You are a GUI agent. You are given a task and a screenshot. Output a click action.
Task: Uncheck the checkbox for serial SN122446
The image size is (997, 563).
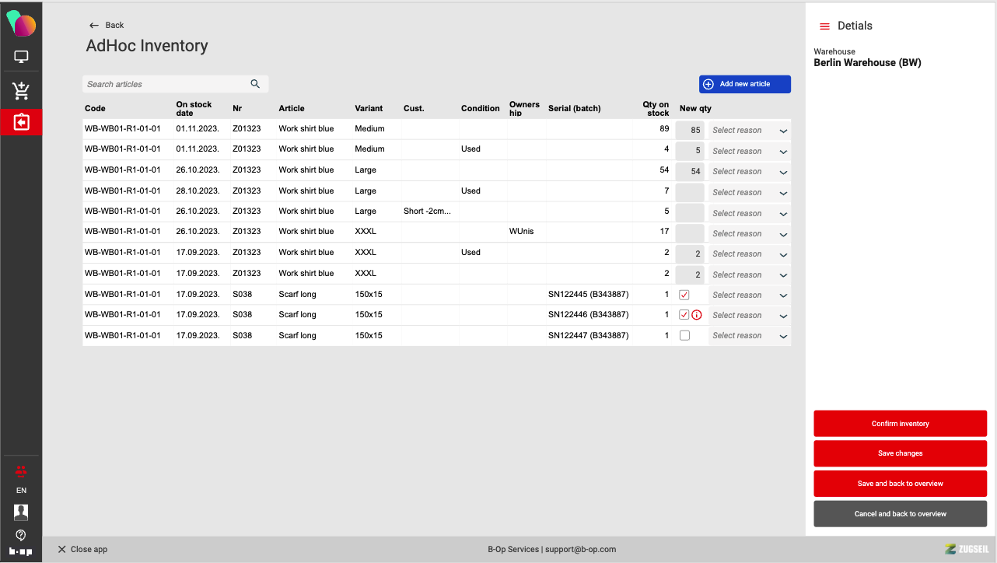(684, 315)
